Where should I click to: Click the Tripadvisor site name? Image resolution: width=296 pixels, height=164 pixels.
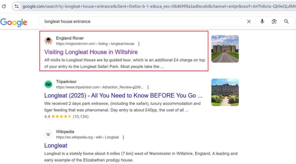pos(66,81)
